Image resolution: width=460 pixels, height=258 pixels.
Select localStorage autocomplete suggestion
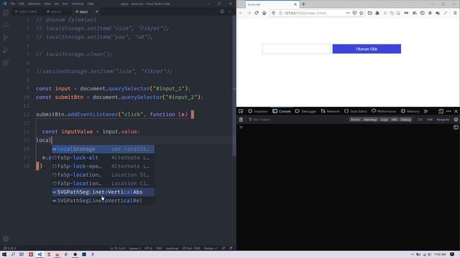103,149
